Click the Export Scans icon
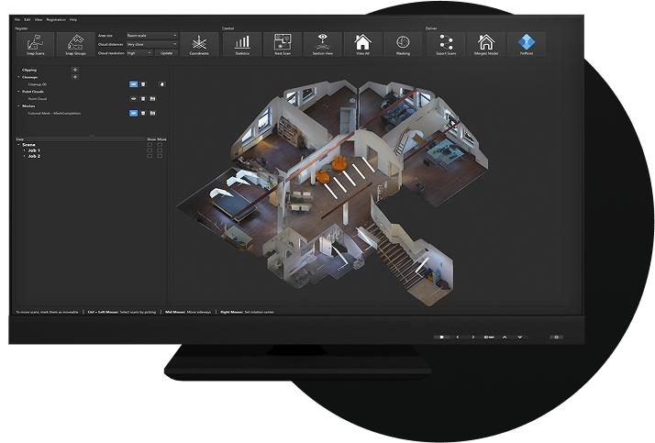The width and height of the screenshot is (655, 443). point(448,44)
